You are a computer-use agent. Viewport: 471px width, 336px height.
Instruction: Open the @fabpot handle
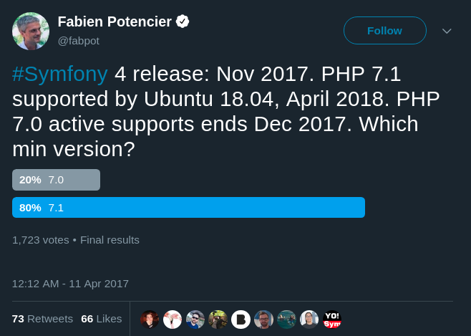79,41
